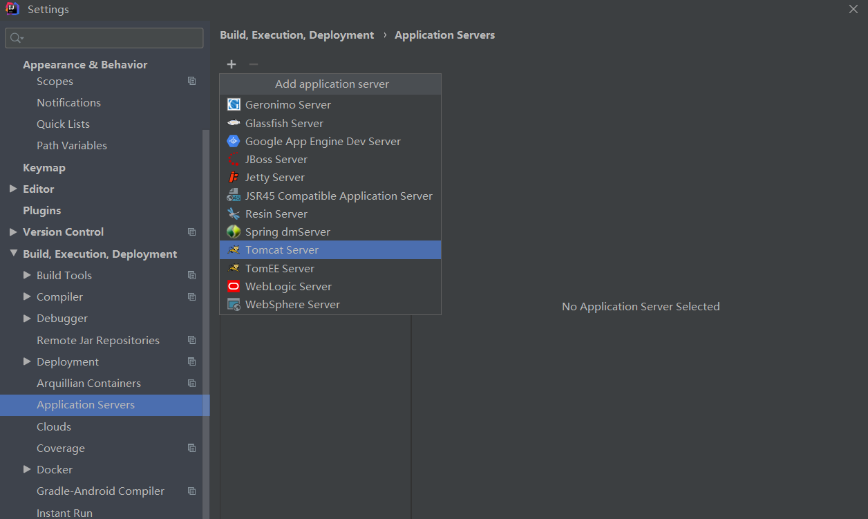This screenshot has height=519, width=868.
Task: Click Build, Execution, Deployment breadcrumb
Action: click(297, 35)
